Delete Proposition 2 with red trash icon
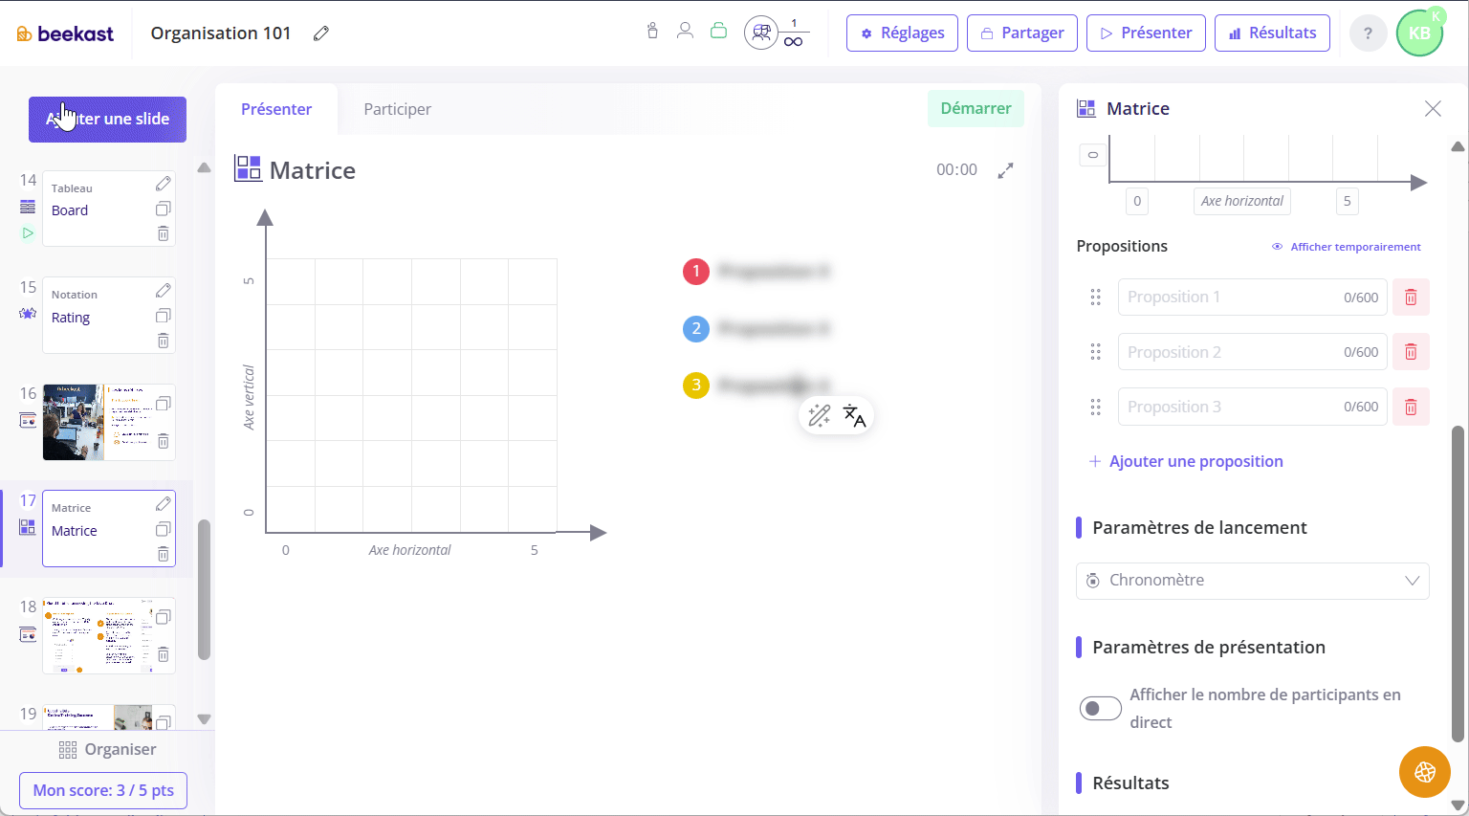1469x816 pixels. 1411,352
